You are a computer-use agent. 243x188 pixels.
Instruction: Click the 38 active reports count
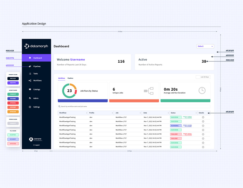[x=204, y=61]
